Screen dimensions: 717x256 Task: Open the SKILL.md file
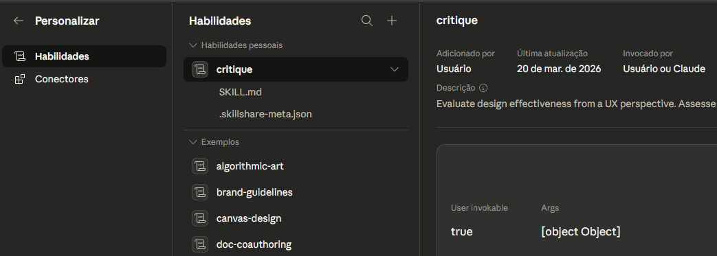click(240, 92)
